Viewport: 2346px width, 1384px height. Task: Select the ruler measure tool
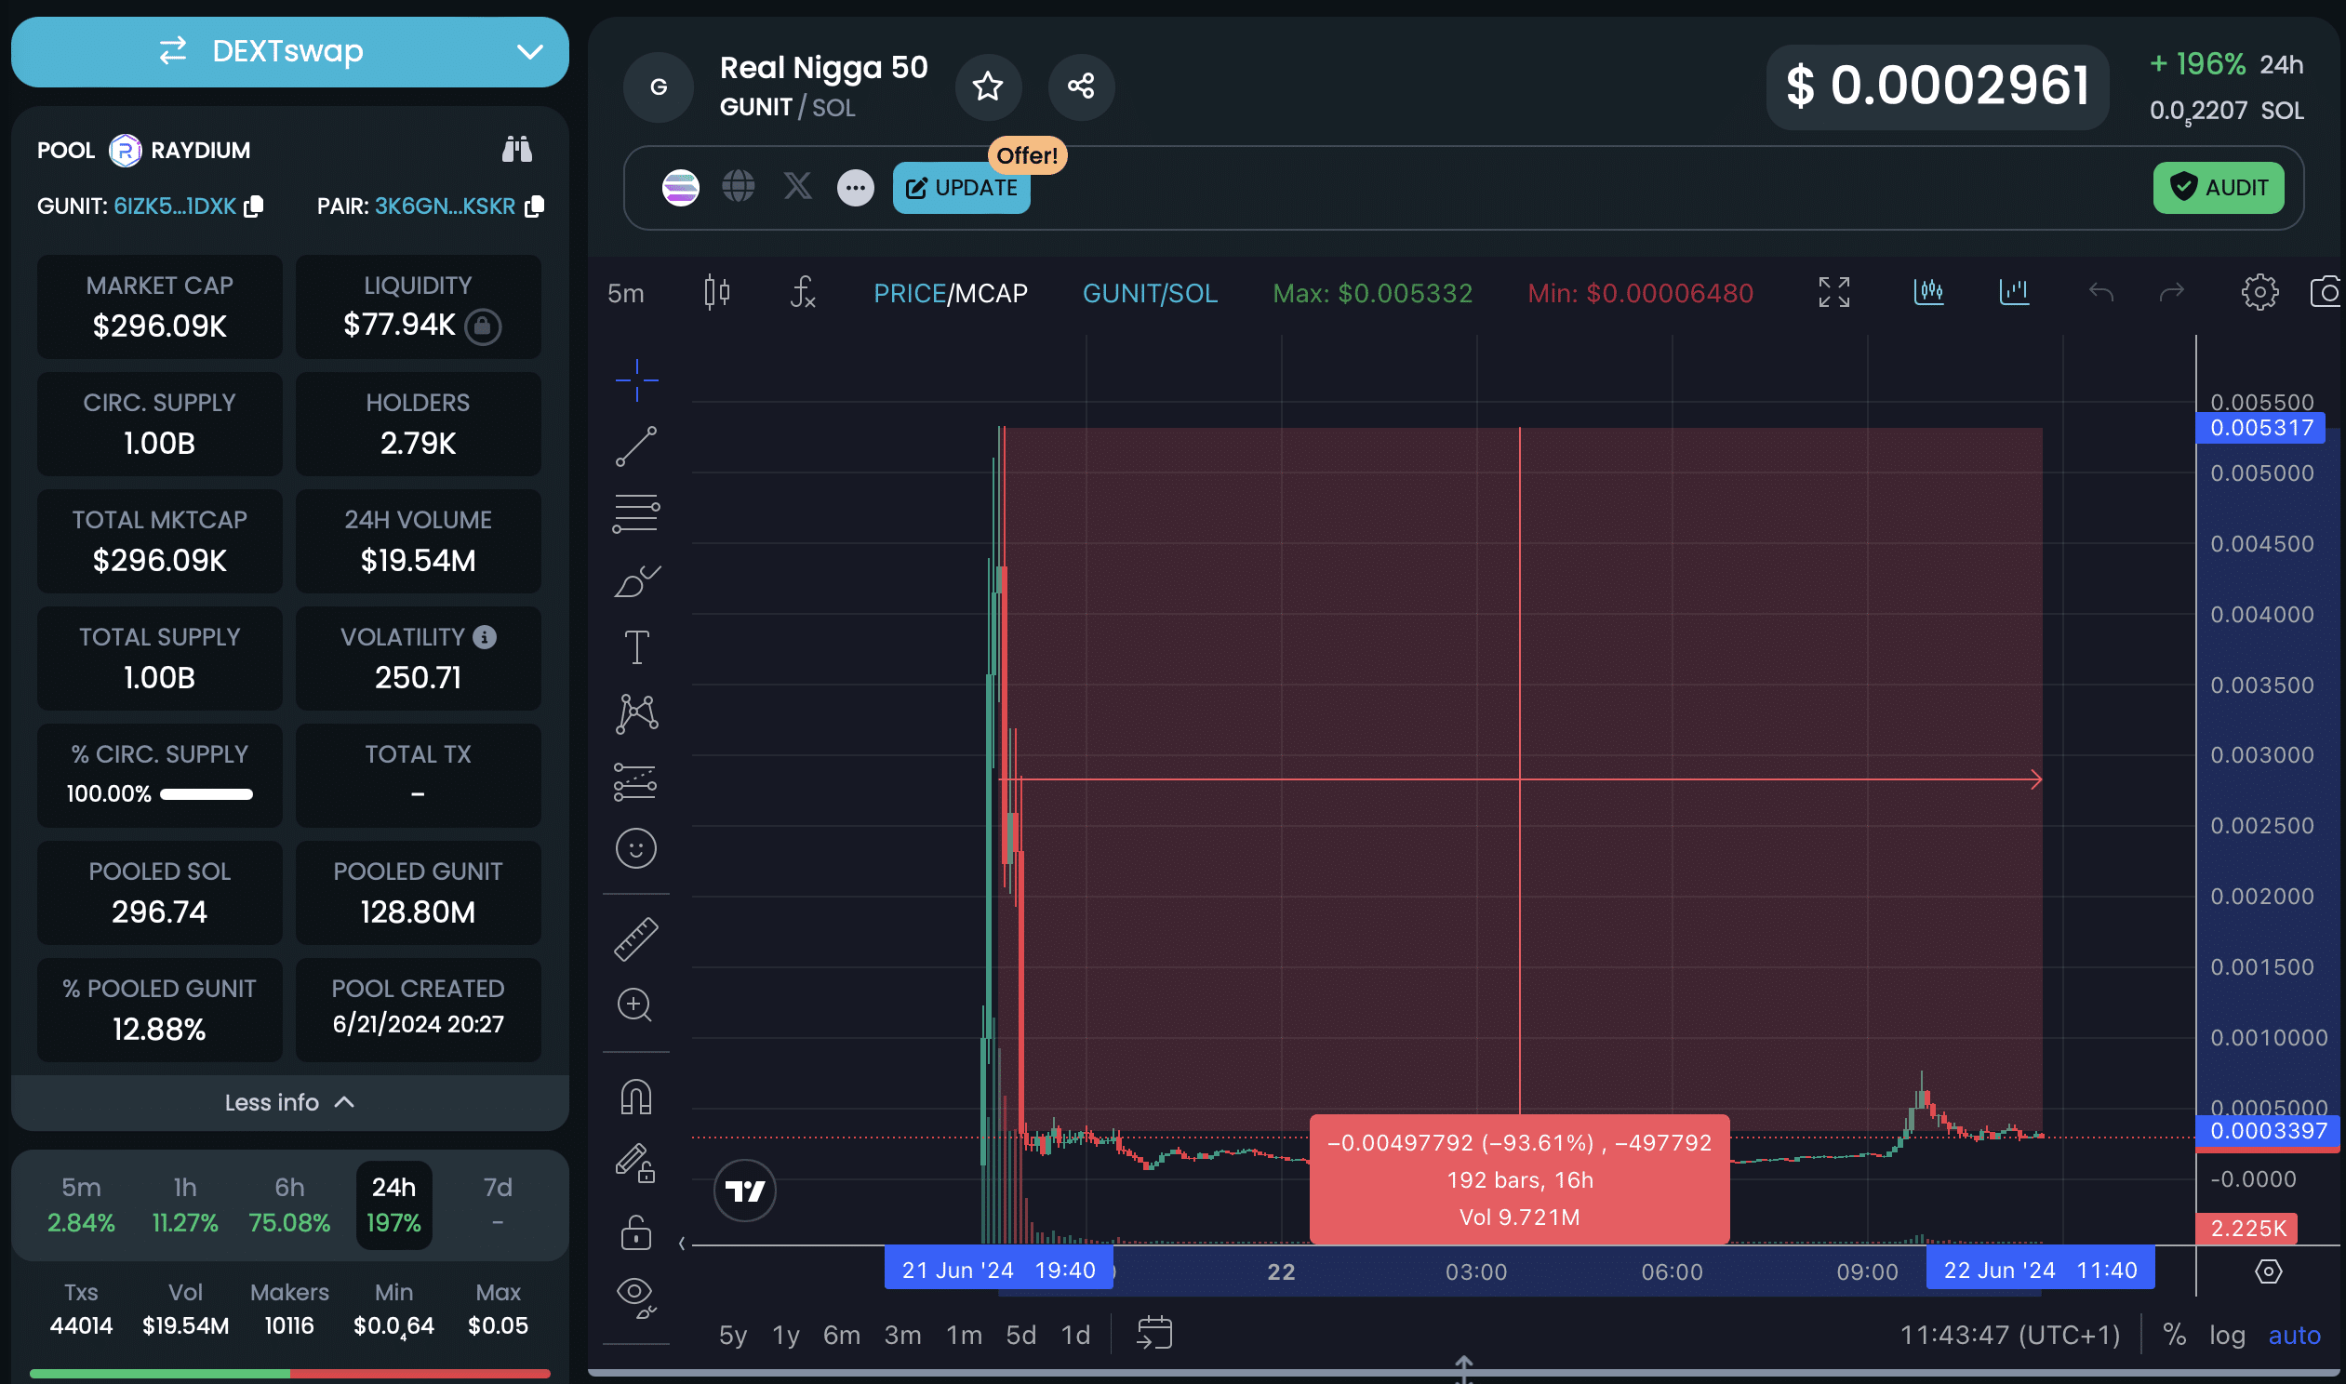point(637,939)
